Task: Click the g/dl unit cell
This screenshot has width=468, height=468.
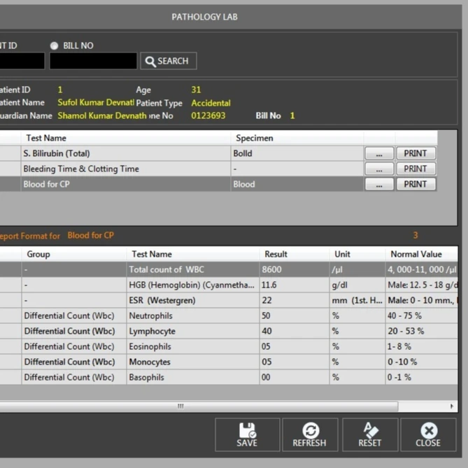Action: click(x=357, y=285)
